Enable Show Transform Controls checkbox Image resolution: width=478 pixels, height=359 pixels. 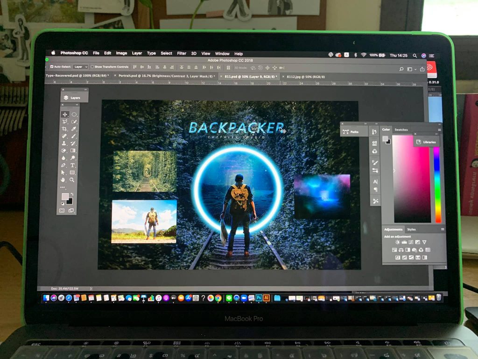[x=92, y=67]
